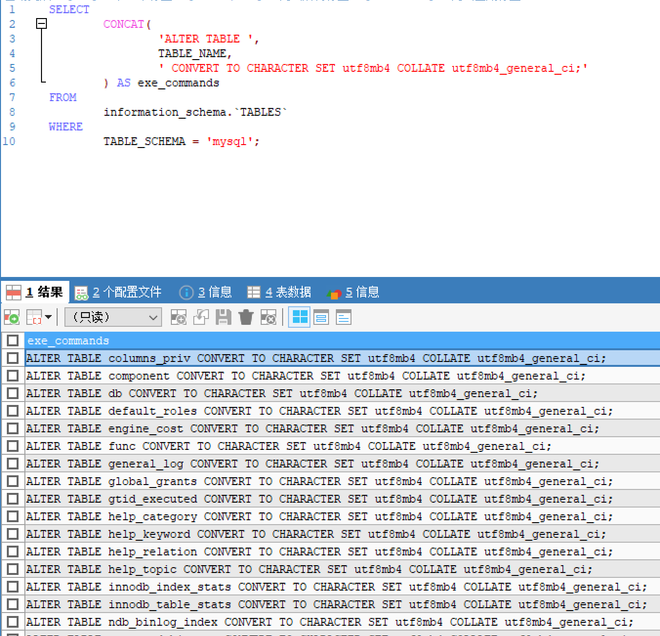The image size is (660, 636).
Task: Open the 5 信息 tab
Action: click(x=353, y=292)
